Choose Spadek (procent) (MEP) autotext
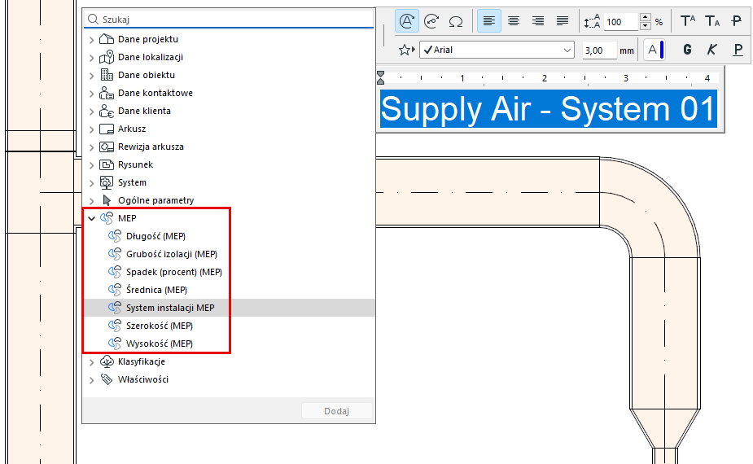753x464 pixels. pyautogui.click(x=174, y=272)
